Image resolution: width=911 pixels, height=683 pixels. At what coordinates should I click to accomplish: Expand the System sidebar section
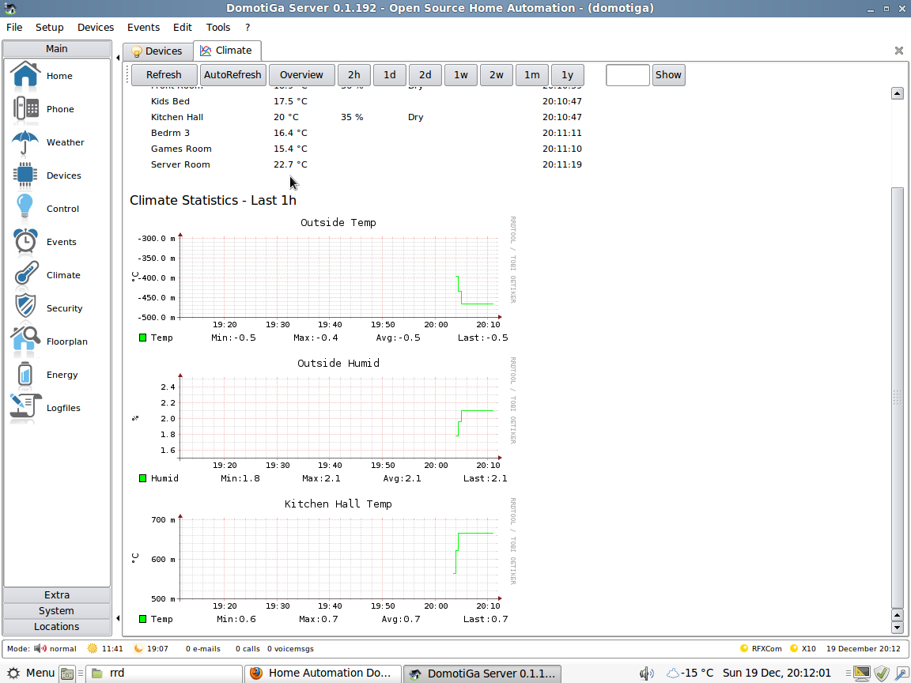57,610
